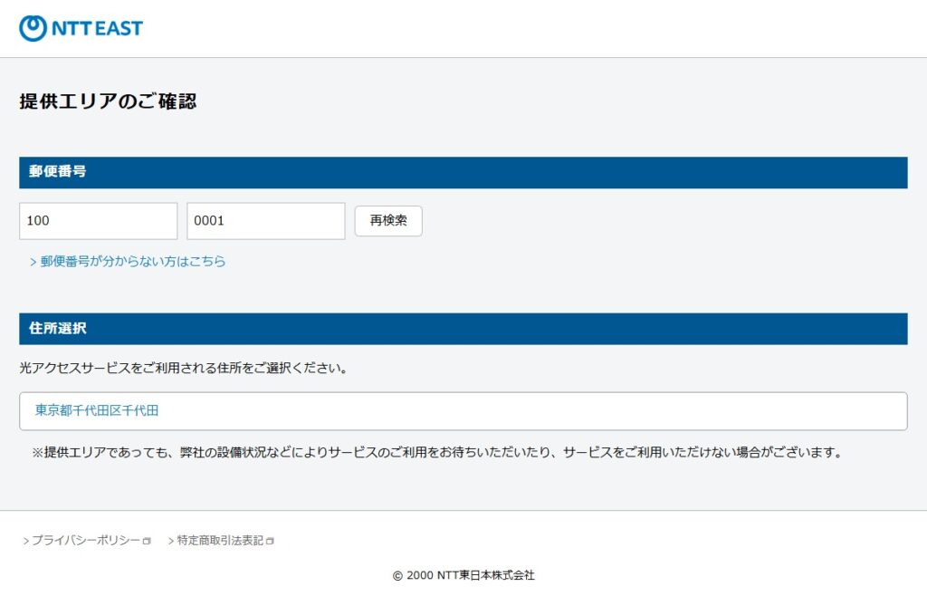This screenshot has height=596, width=927.
Task: Select address 東京都千代田区千代田
Action: point(463,411)
